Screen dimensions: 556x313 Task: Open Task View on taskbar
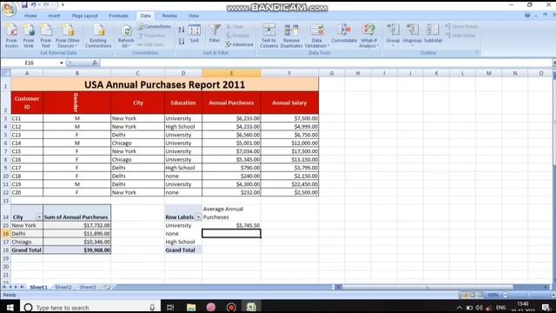(x=170, y=307)
